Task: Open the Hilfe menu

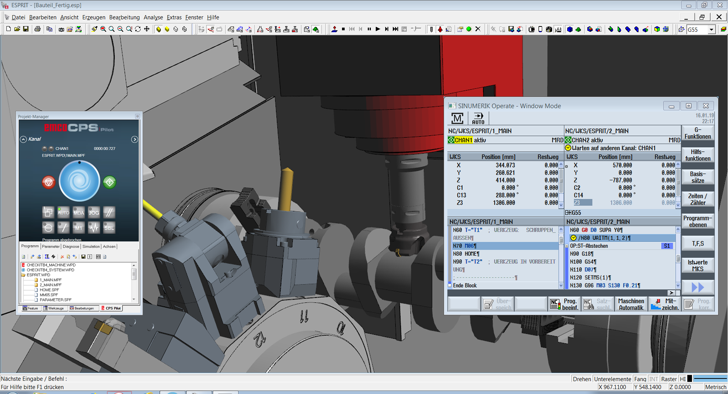Action: coord(213,17)
